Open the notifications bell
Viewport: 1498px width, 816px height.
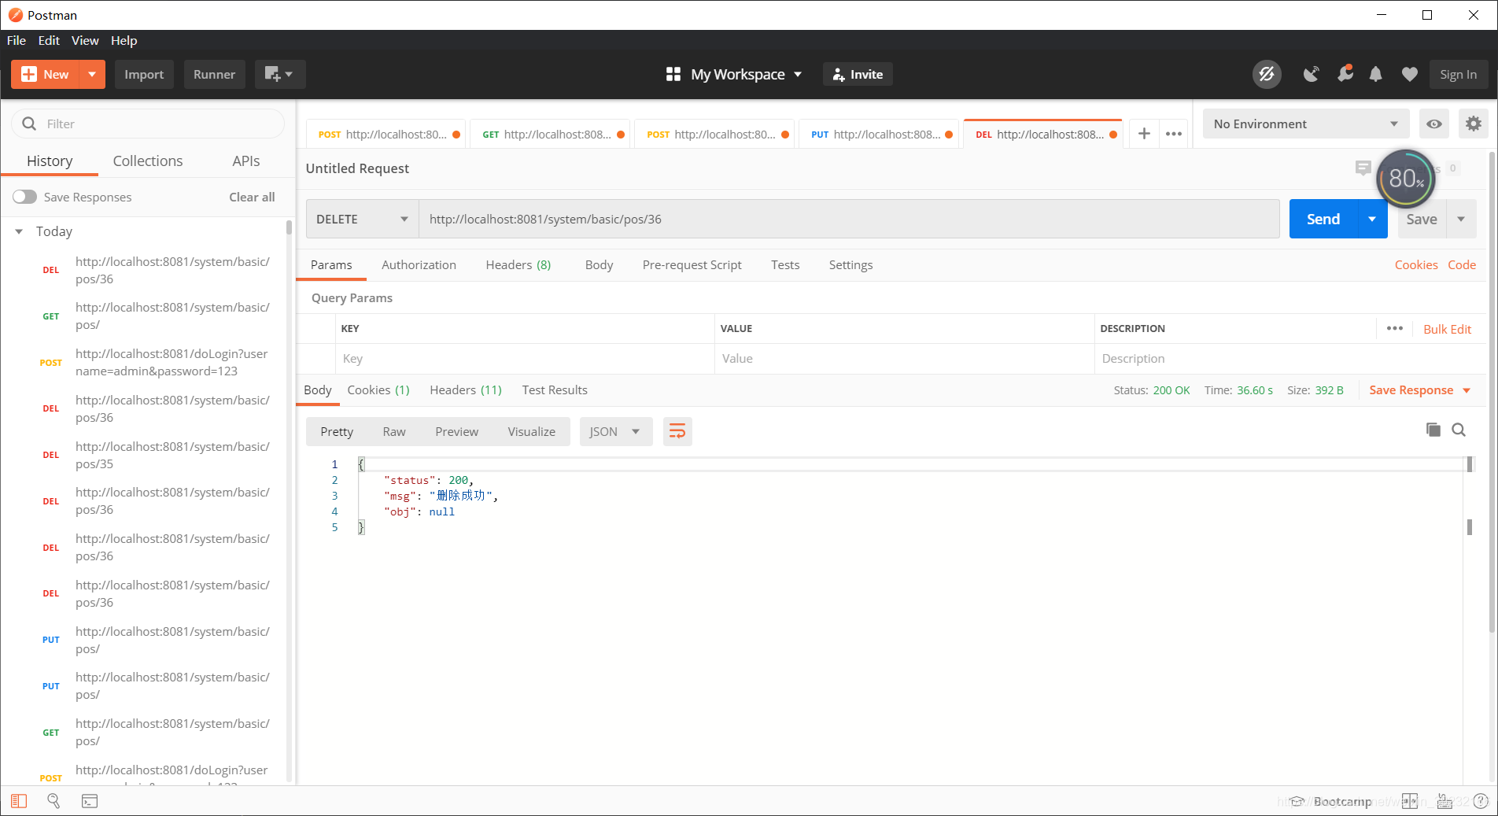(1375, 74)
